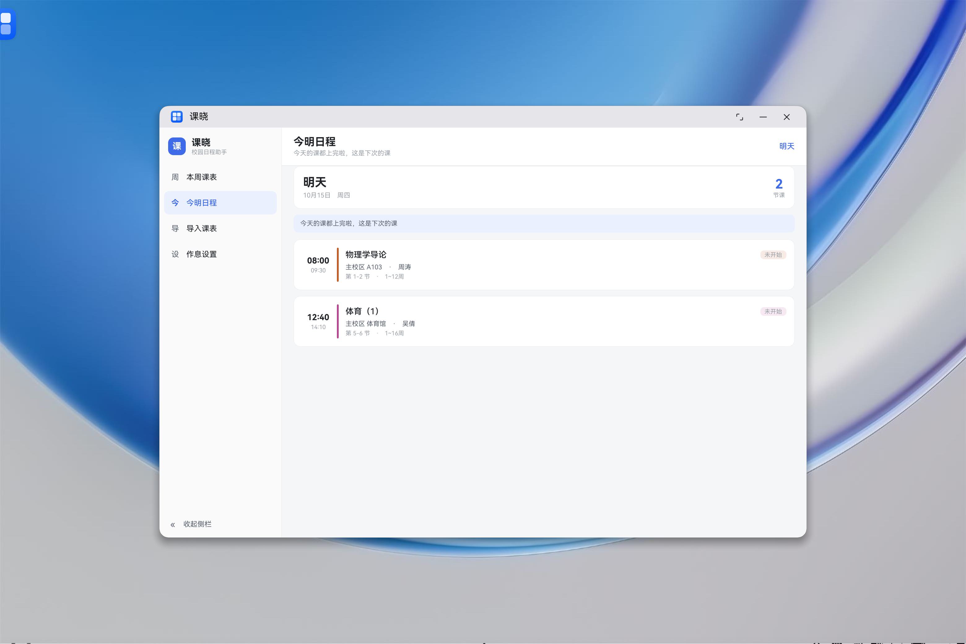The height and width of the screenshot is (644, 966).
Task: Open the 体育（1） course card
Action: [x=544, y=322]
